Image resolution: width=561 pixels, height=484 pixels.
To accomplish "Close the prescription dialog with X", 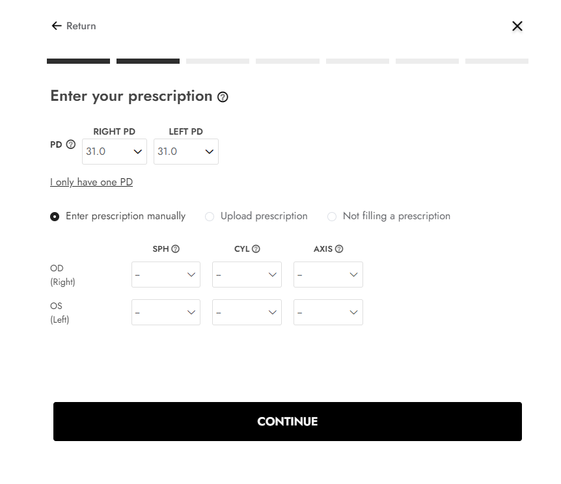I will pos(517,26).
